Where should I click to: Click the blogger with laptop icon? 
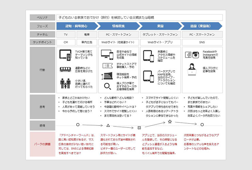click(192, 69)
